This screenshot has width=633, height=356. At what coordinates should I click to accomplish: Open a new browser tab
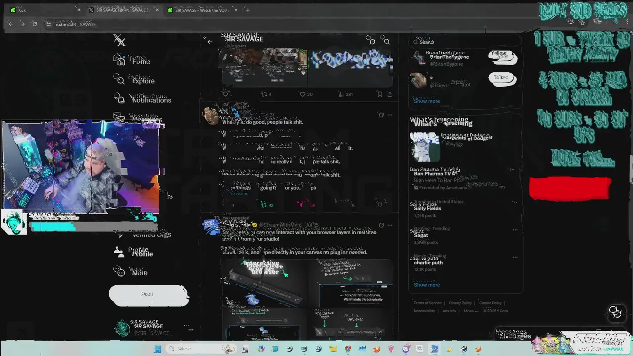pos(248,10)
